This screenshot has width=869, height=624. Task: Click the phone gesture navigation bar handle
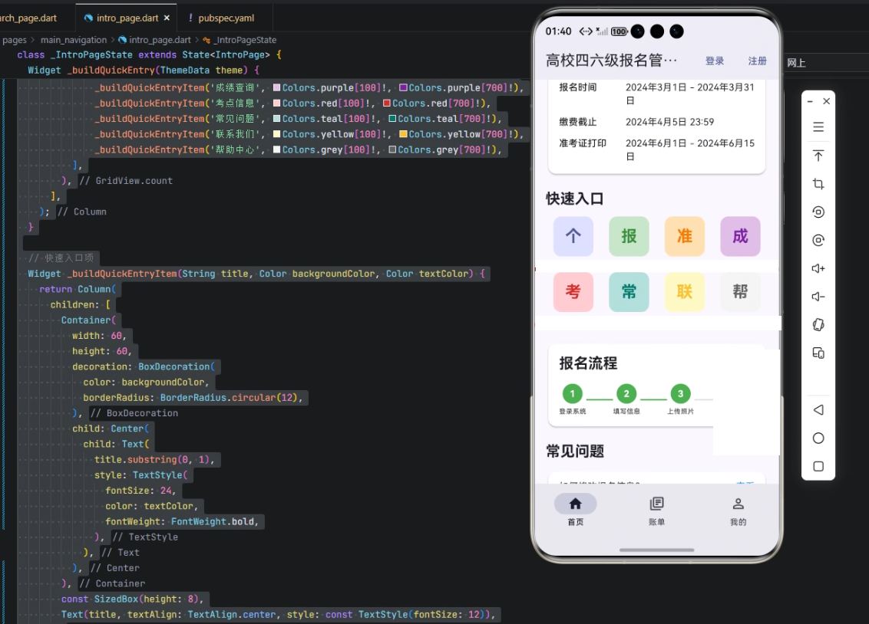[656, 550]
